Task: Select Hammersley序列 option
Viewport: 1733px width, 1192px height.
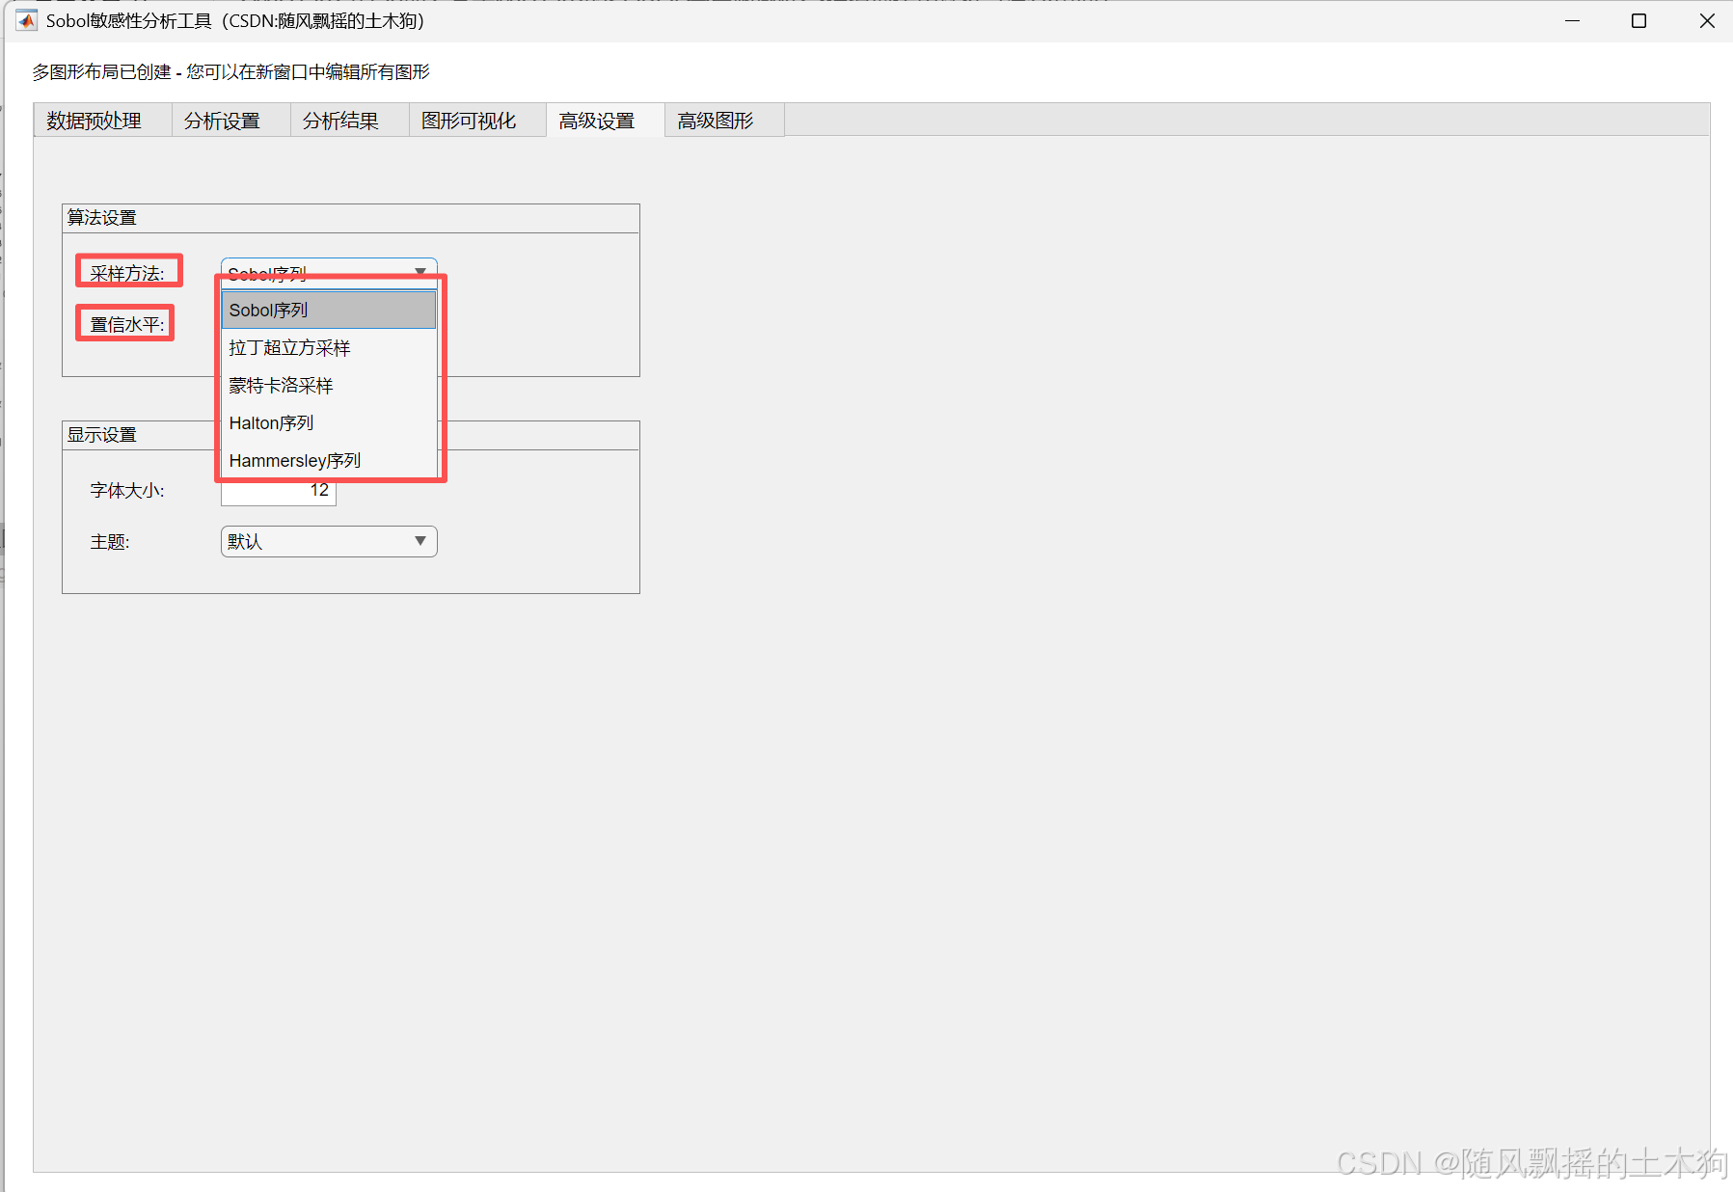Action: pyautogui.click(x=329, y=461)
